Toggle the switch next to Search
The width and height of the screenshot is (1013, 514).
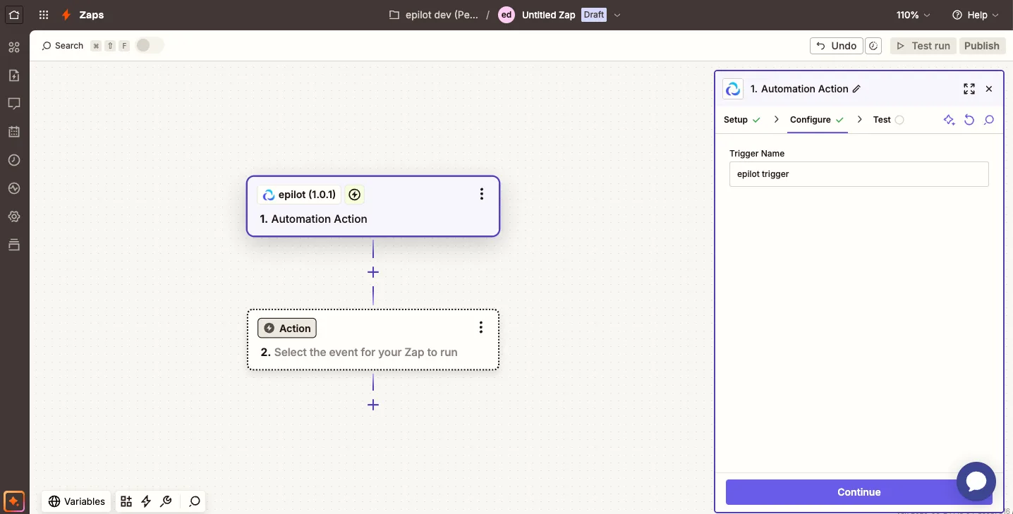(x=150, y=45)
